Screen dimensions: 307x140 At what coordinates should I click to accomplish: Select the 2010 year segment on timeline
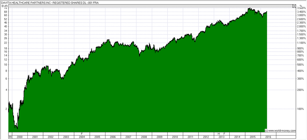tap(175, 137)
